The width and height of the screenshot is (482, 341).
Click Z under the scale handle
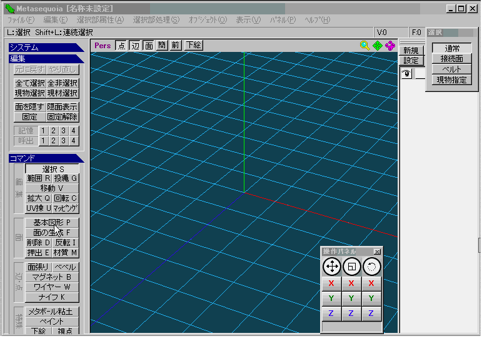(351, 313)
